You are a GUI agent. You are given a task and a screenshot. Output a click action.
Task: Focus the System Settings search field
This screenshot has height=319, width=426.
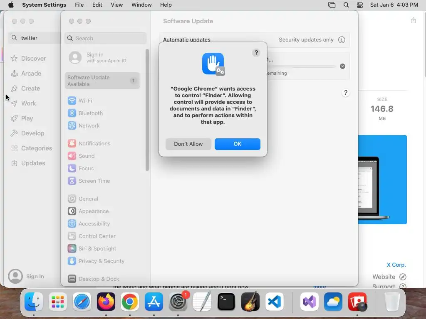click(x=105, y=38)
